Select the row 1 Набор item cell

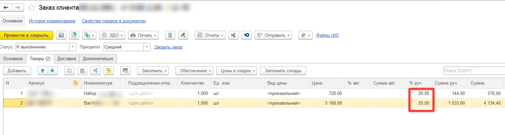coord(103,93)
